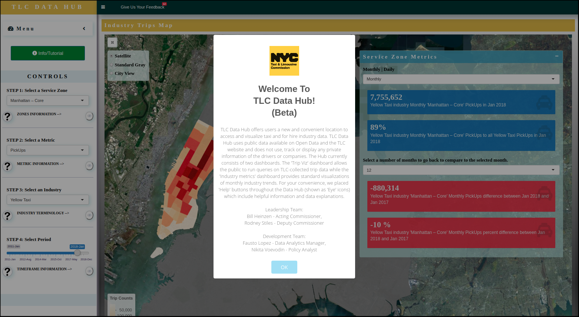Click the TLC DATA HUB header title
The width and height of the screenshot is (579, 317).
click(x=47, y=7)
